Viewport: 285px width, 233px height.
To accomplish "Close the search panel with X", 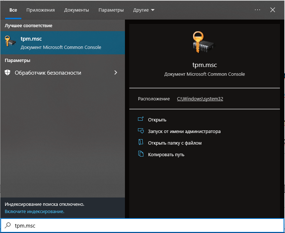I will [x=273, y=10].
